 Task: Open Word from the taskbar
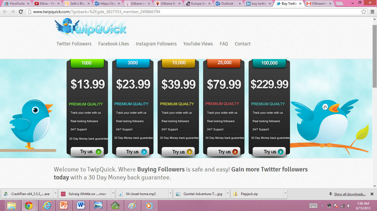[81, 206]
